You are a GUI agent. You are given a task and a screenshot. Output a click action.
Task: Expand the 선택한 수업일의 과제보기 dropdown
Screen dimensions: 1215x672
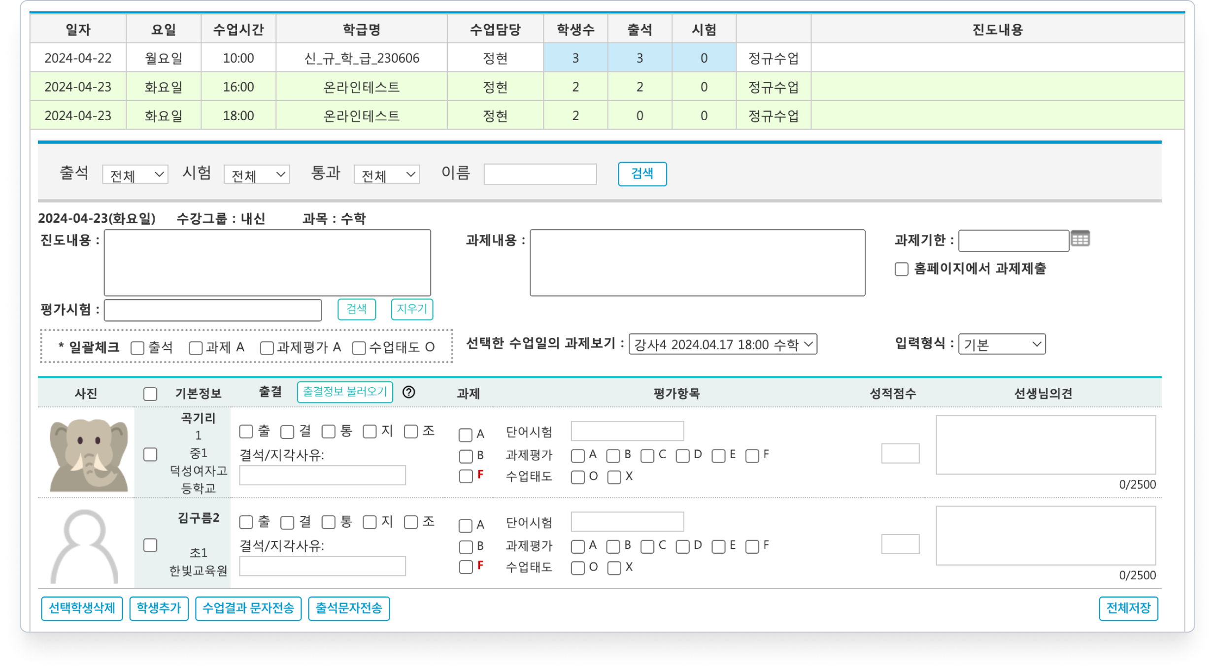(x=722, y=344)
